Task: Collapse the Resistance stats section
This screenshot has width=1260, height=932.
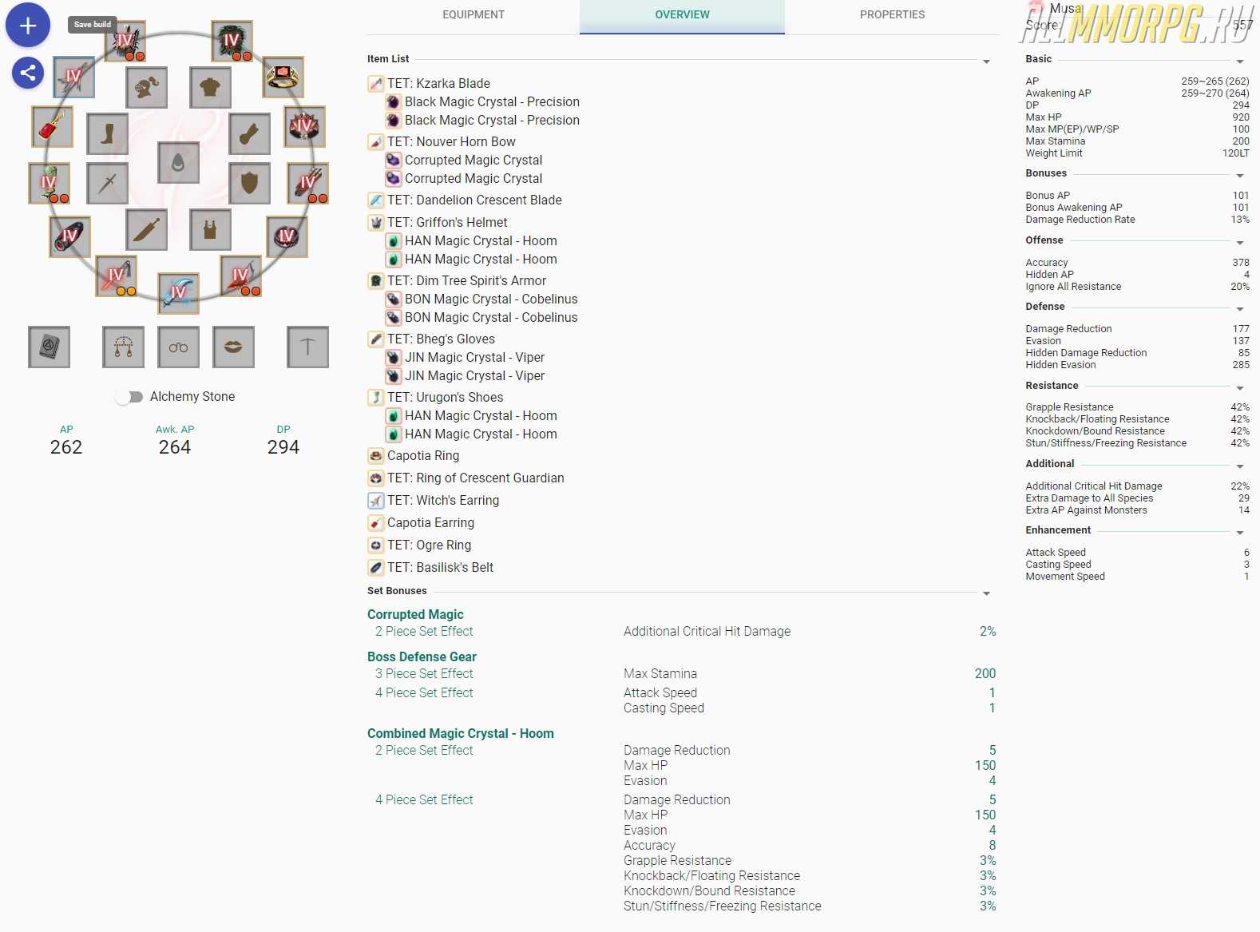Action: coord(1239,388)
